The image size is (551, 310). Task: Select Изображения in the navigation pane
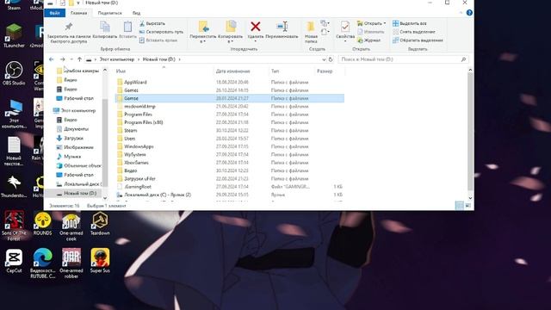[78, 147]
